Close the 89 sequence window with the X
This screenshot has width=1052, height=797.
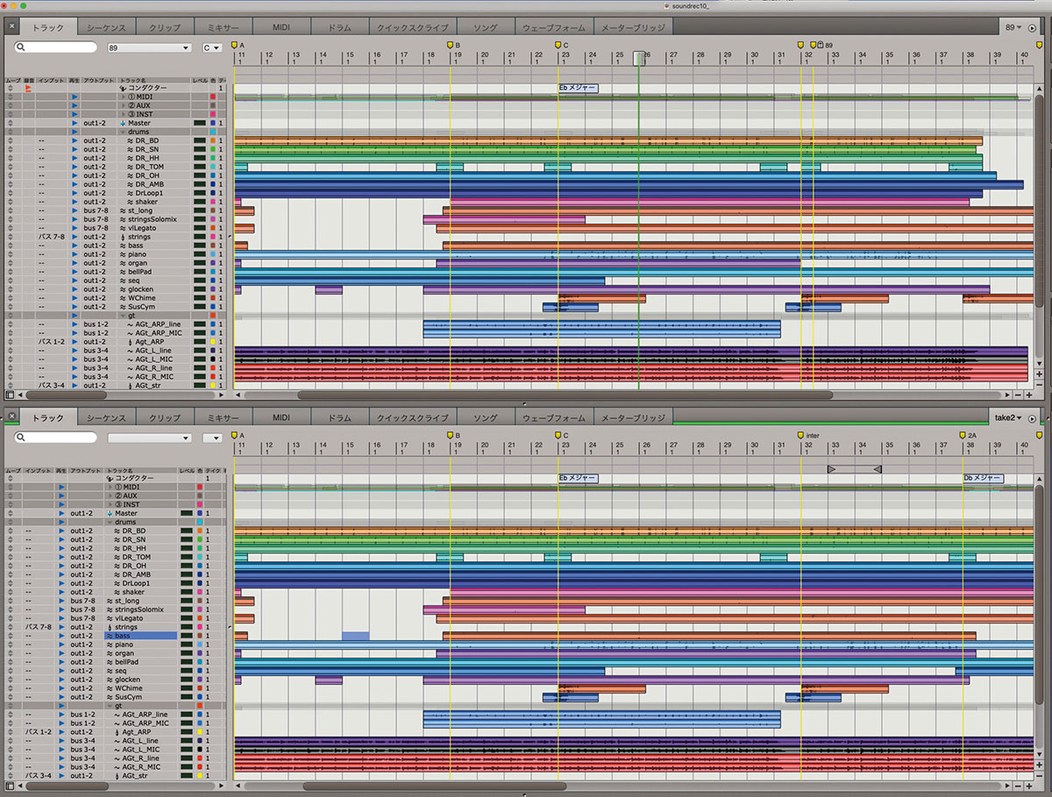11,26
